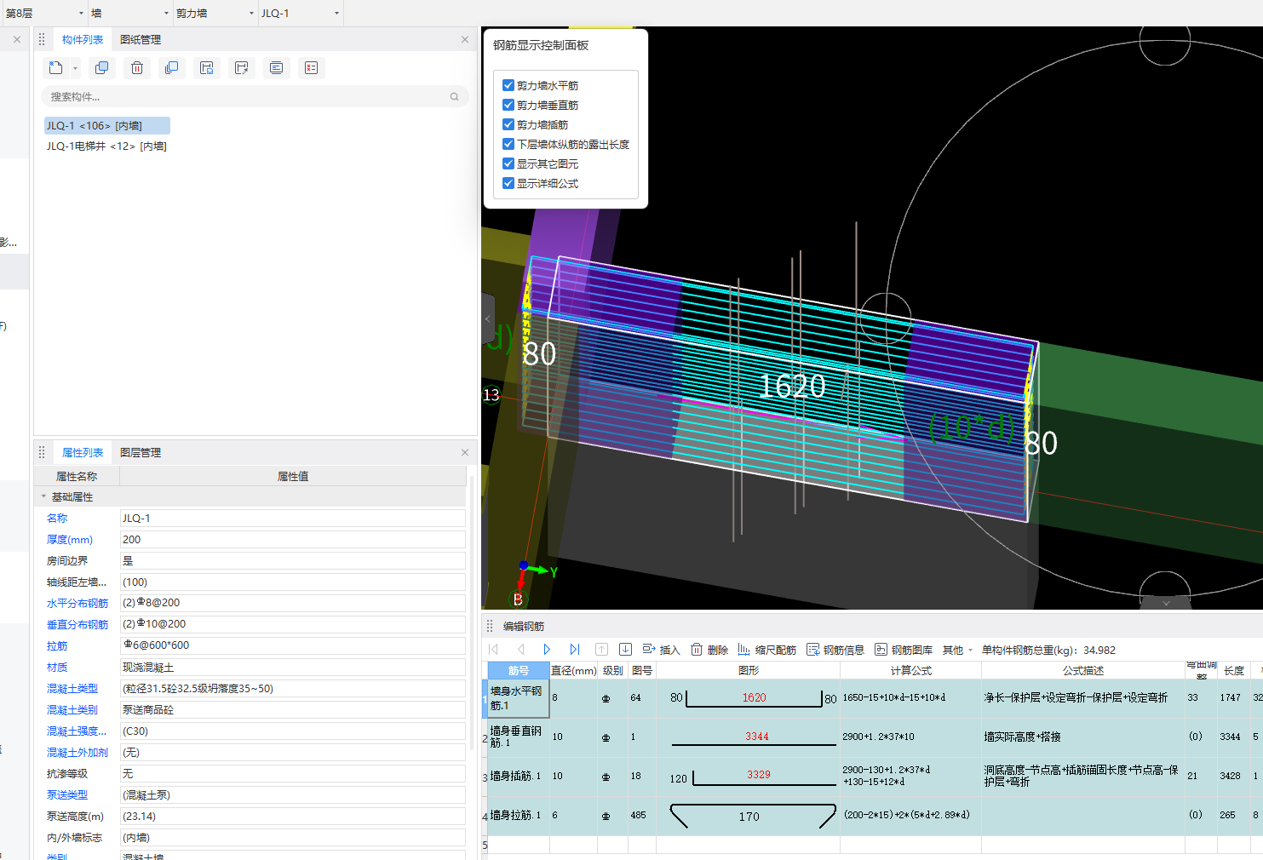Select the 墙身水平钢筋.1 row

[873, 697]
